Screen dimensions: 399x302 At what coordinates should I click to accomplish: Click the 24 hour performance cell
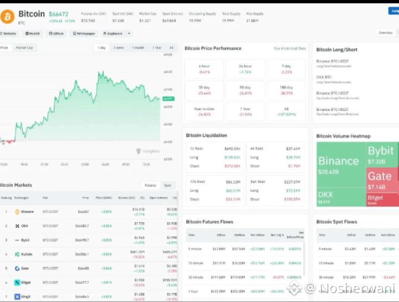(245, 69)
